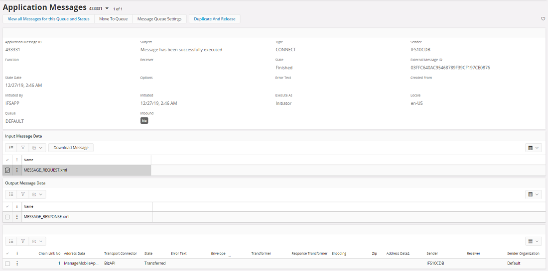The image size is (548, 271).
Task: Open Message Queue Settings
Action: click(159, 19)
